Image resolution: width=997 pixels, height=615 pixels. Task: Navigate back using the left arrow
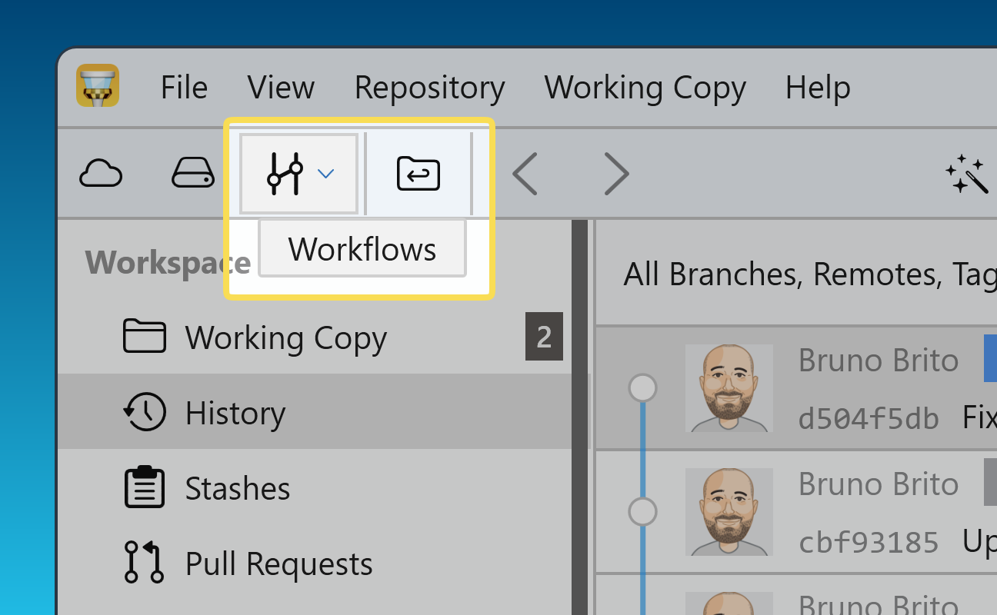click(525, 174)
